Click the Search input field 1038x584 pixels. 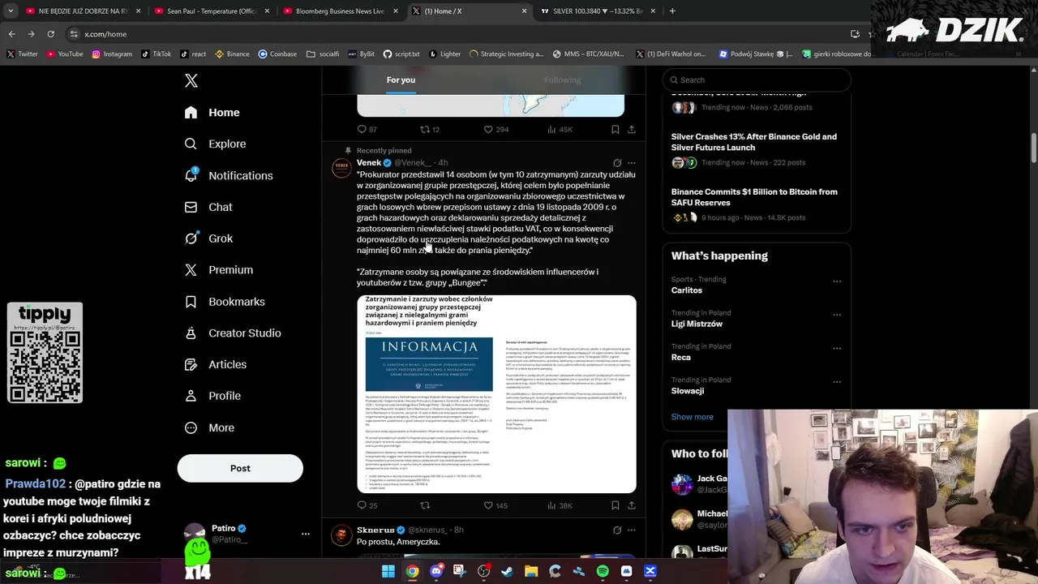click(757, 79)
